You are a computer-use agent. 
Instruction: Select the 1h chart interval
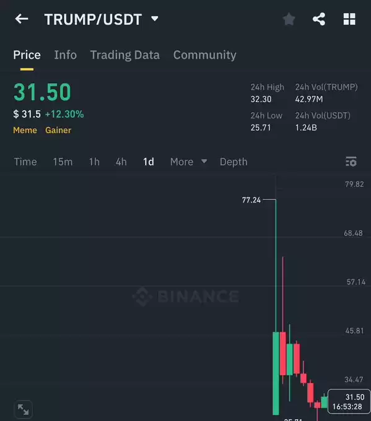[94, 162]
